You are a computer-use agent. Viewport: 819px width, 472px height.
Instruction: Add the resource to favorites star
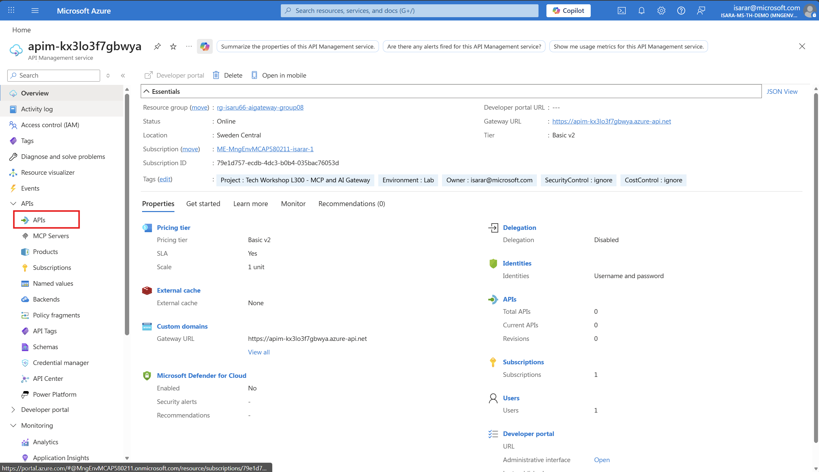173,47
